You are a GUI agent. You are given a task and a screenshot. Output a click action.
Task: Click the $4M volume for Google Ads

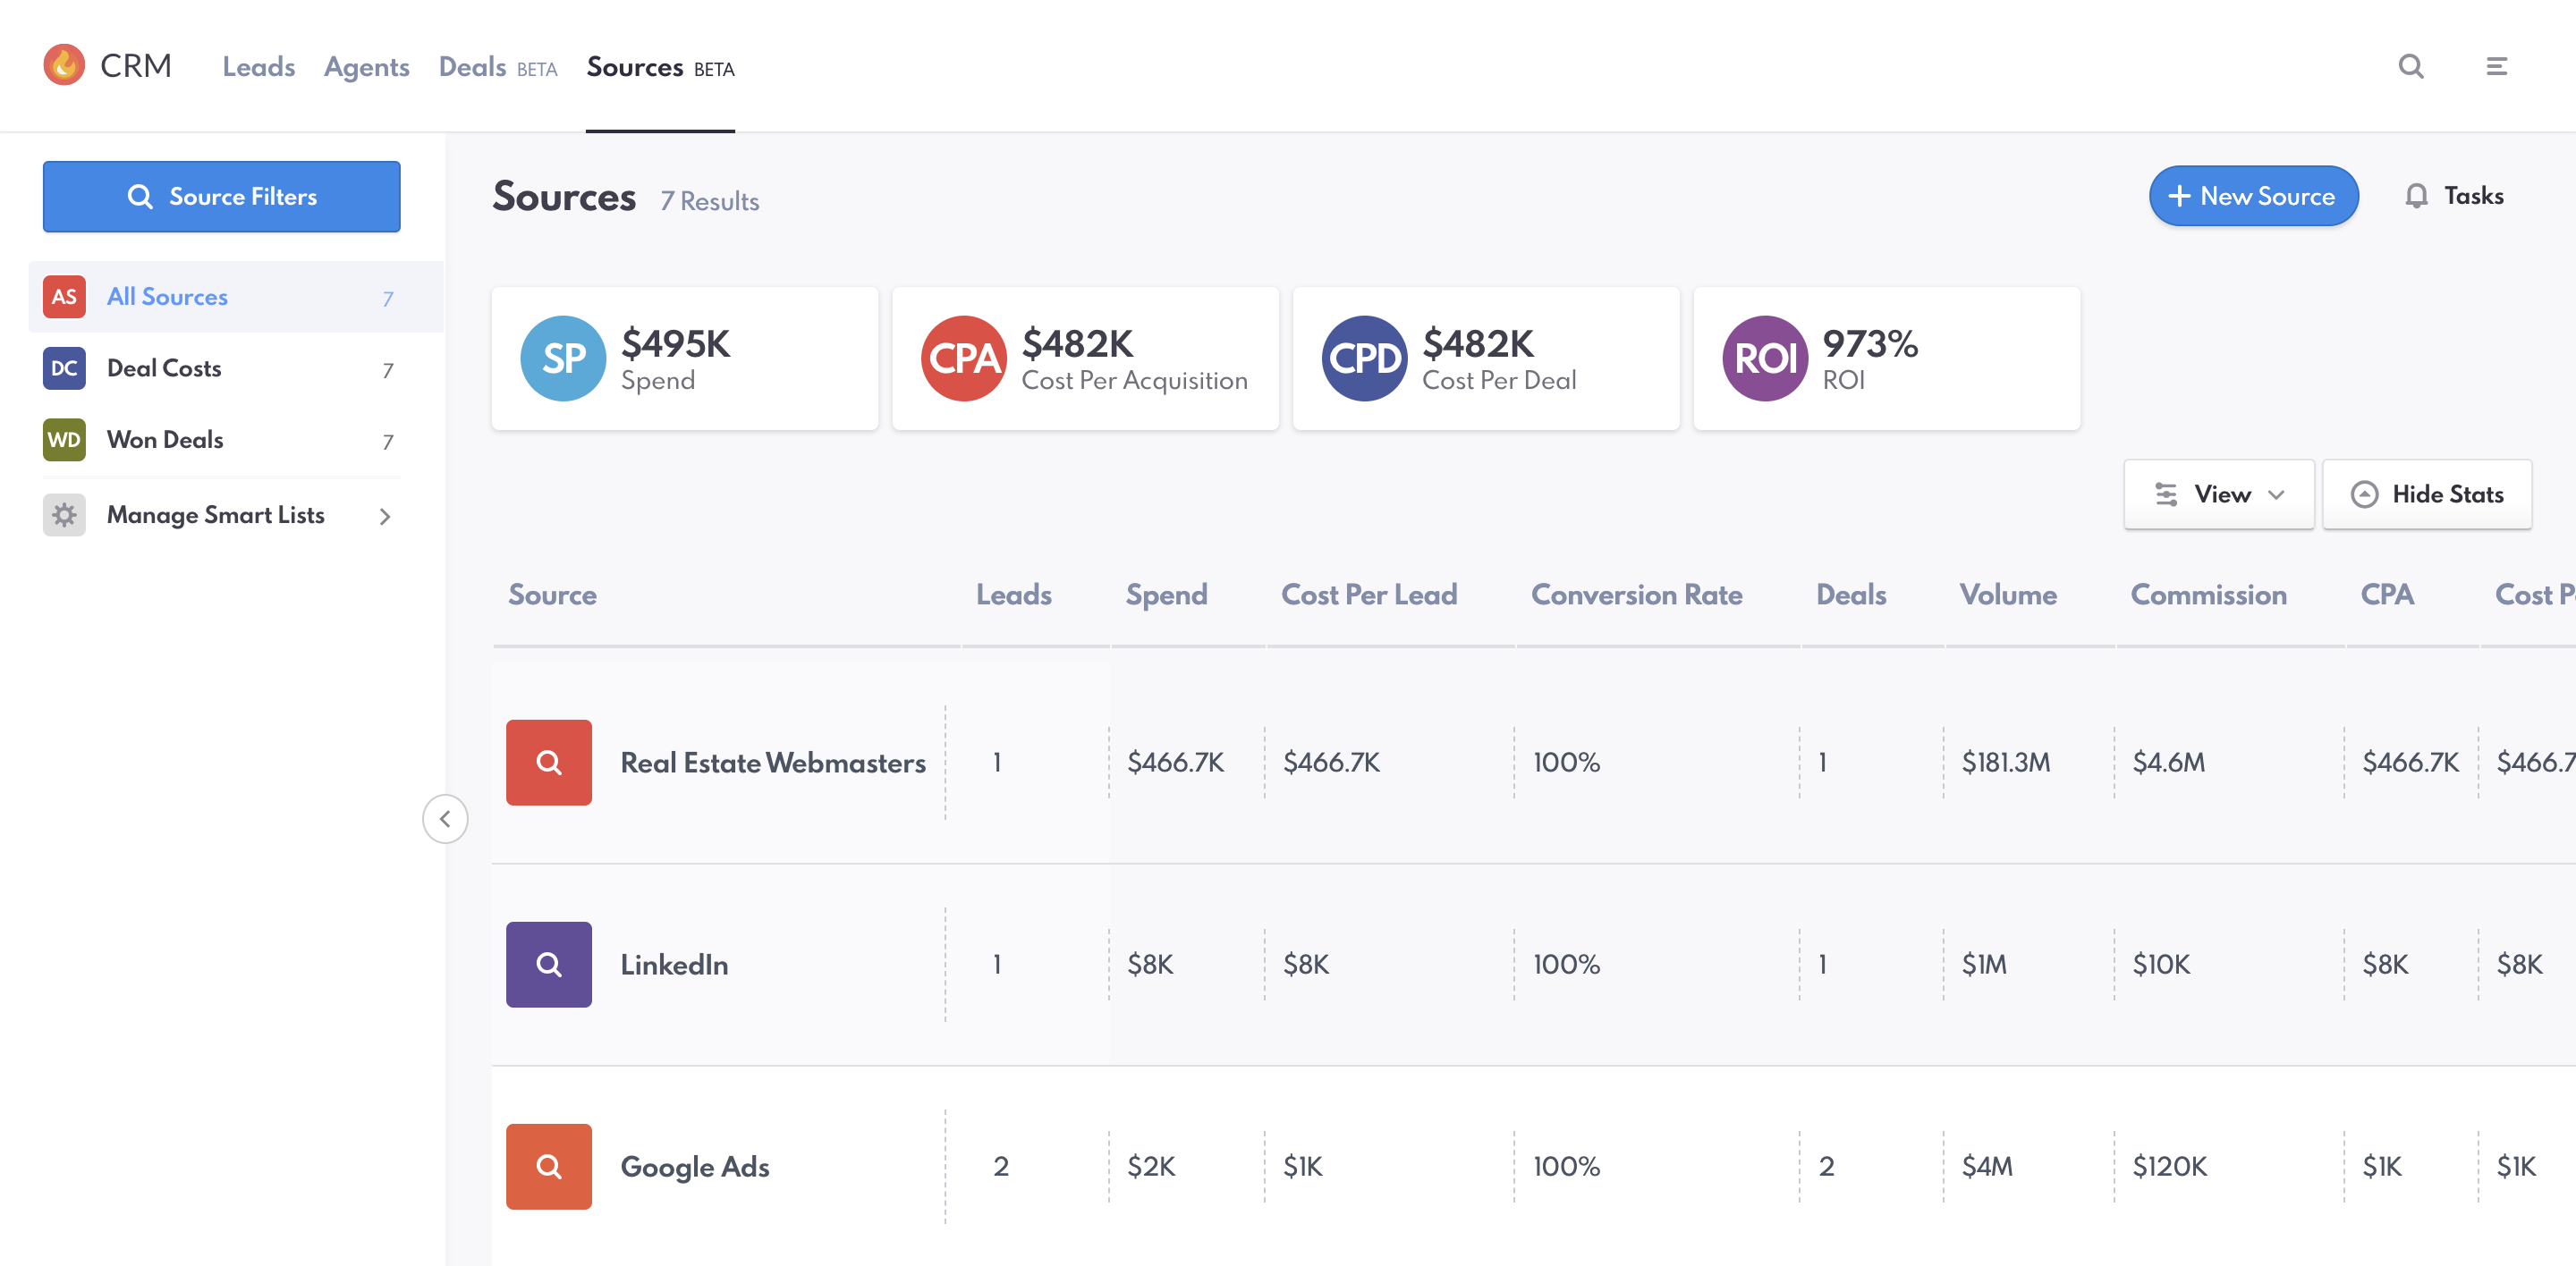tap(1987, 1166)
